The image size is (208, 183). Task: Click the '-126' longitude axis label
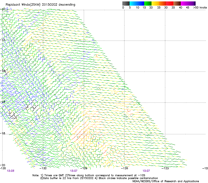pyautogui.click(x=125, y=168)
